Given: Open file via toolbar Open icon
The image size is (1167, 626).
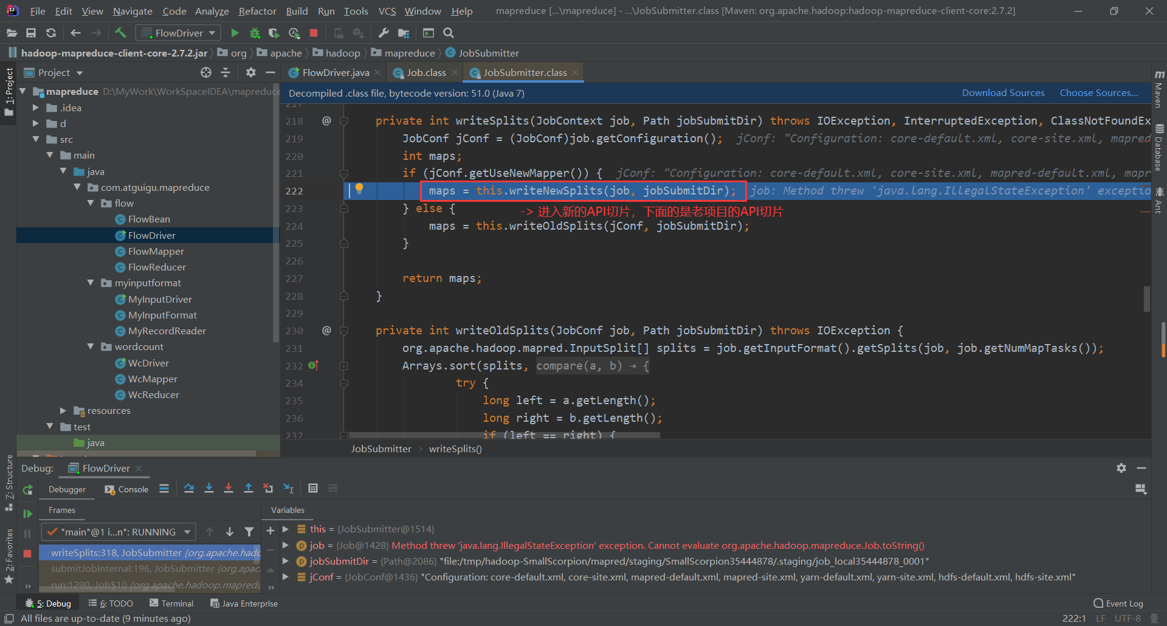Looking at the screenshot, I should [12, 33].
